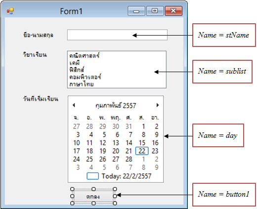Open month/year header กุมภาพันธ์ 2557
Screen dimensions: 257x209
[x=116, y=105]
